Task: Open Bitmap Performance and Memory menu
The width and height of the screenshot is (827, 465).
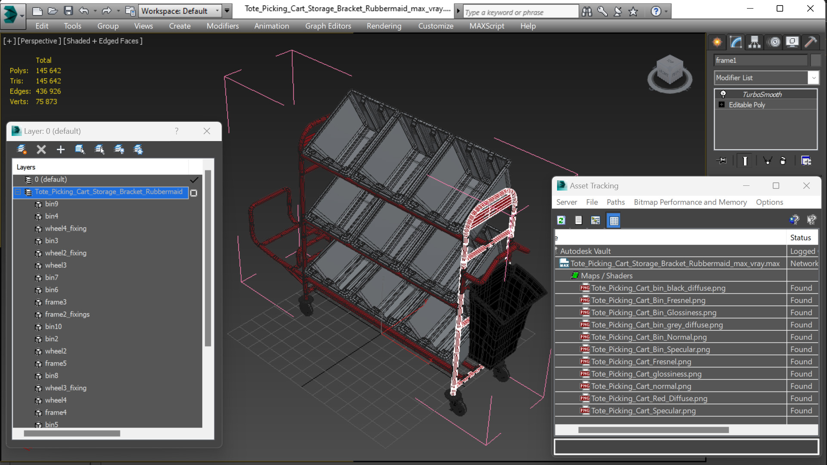Action: [x=690, y=202]
